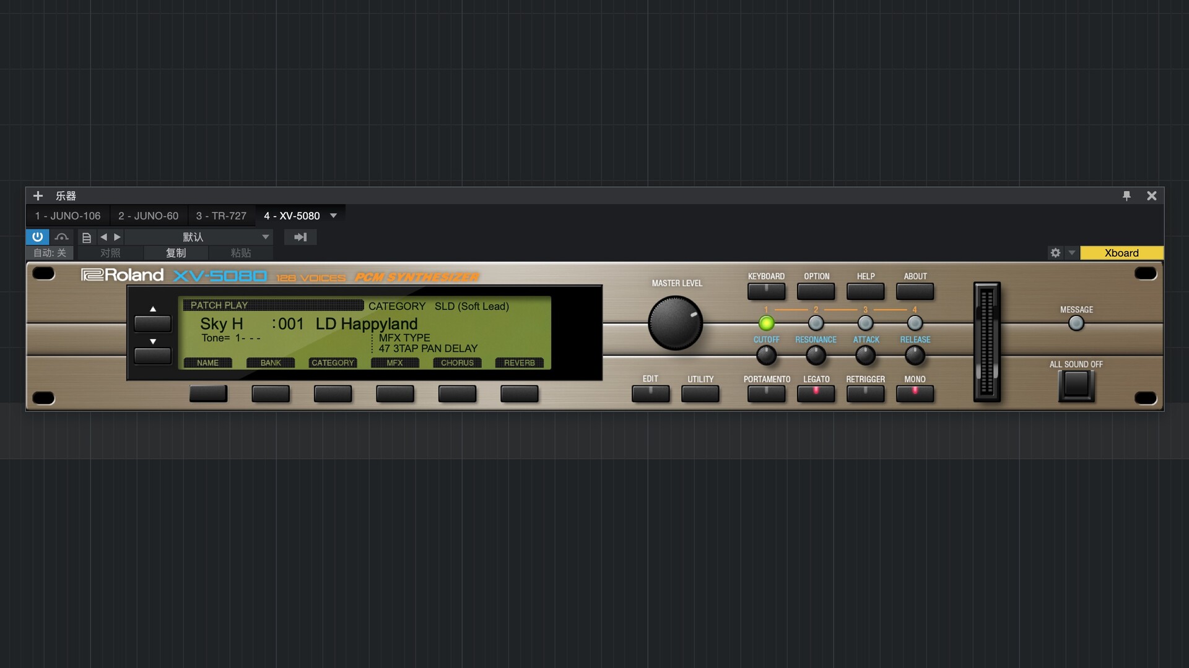Viewport: 1189px width, 668px height.
Task: Click the sidechain curved-arrow icon
Action: point(61,237)
